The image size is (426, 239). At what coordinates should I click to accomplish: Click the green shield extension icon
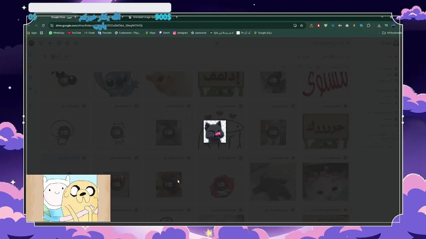click(325, 26)
